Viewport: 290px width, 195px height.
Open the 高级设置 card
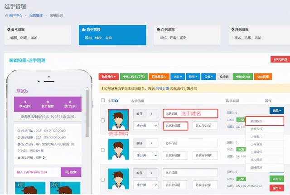(x=259, y=35)
